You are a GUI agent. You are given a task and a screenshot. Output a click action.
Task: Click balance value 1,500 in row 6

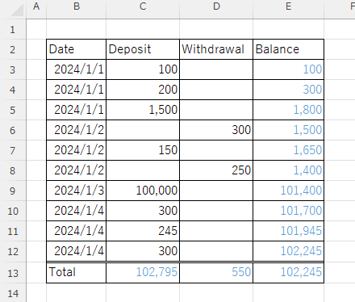[288, 130]
